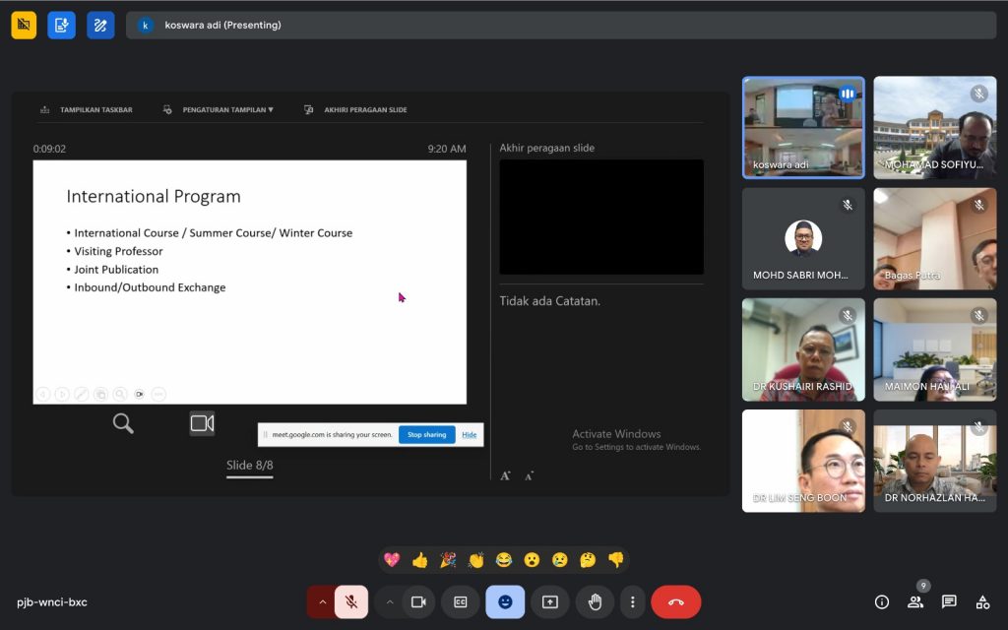Open the Pengaturan Tampilan dropdown

click(219, 110)
